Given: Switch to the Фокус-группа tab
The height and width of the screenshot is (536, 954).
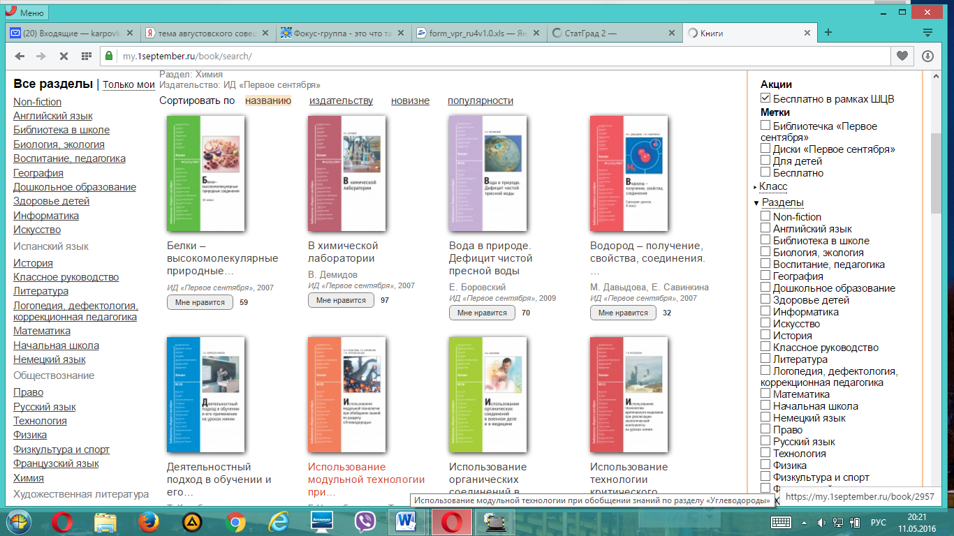Looking at the screenshot, I should click(344, 33).
